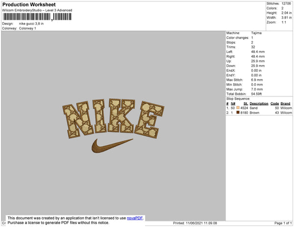Viewport: 294px width, 227px height.
Task: Select the 'Colorway 1' value
Action: (27, 28)
